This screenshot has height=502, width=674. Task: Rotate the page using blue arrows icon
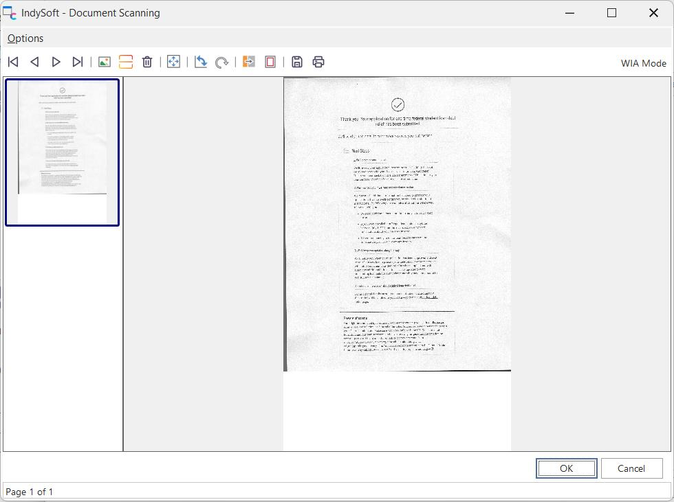(201, 62)
